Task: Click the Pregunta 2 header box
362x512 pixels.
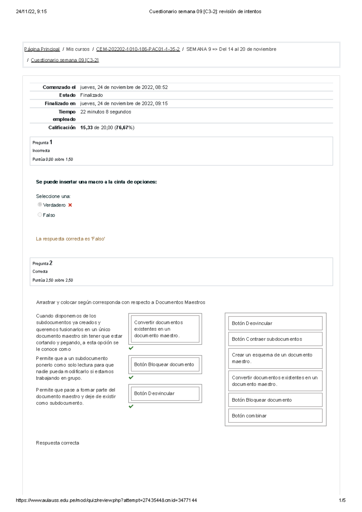Action: coord(181,271)
